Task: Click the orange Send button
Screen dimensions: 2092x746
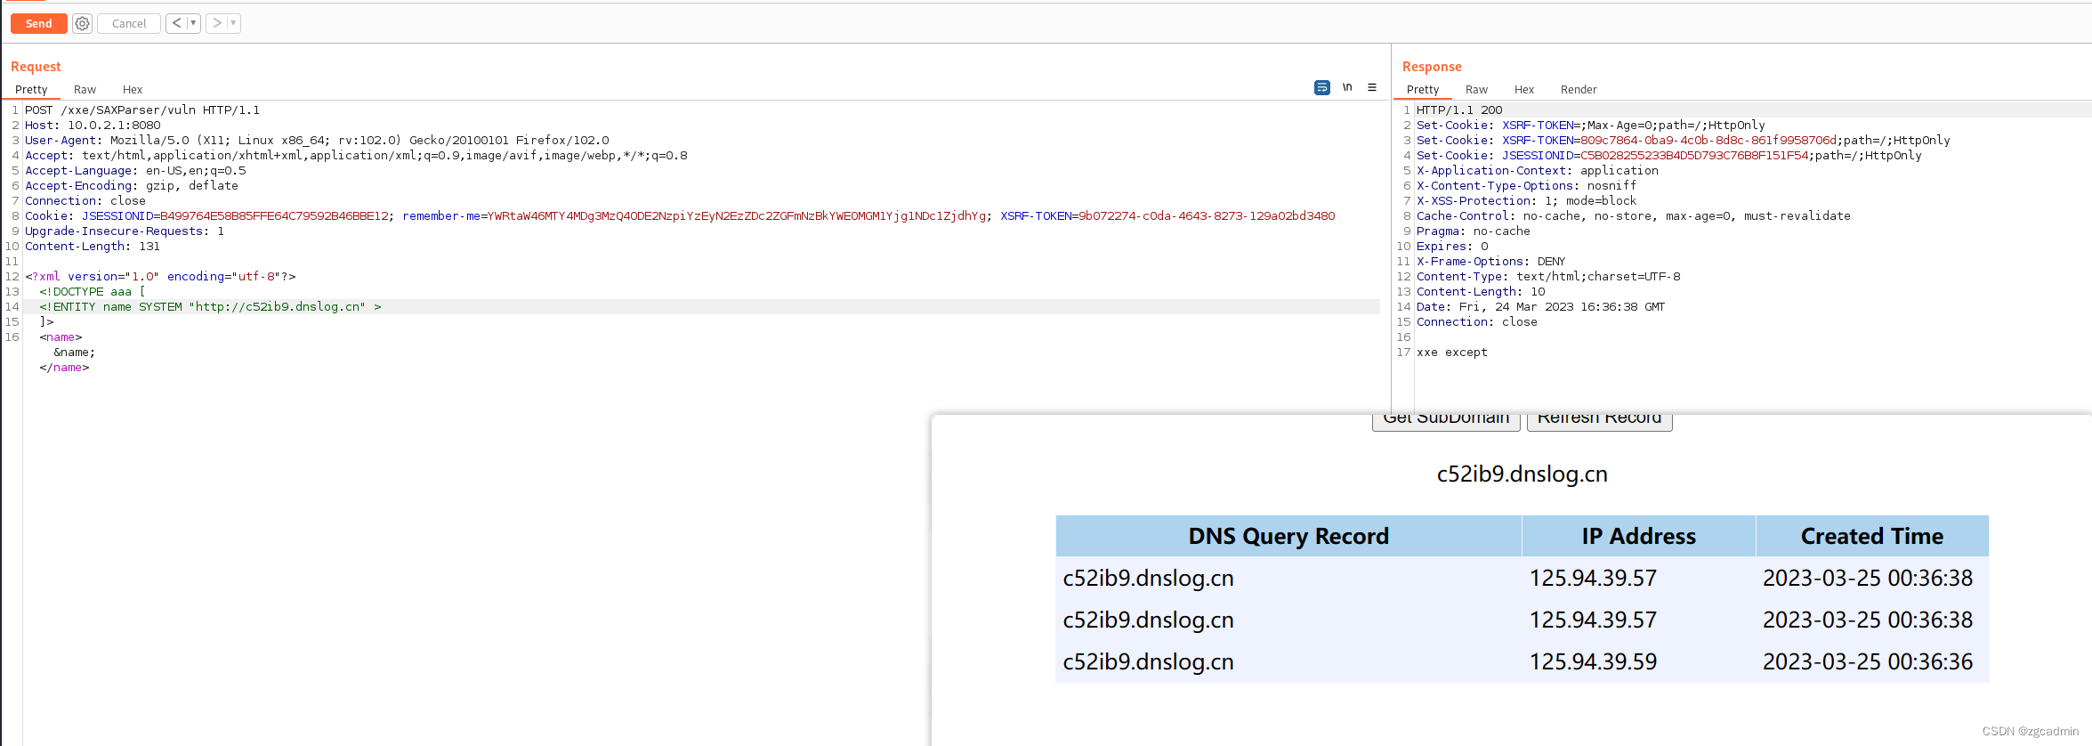Action: point(38,23)
